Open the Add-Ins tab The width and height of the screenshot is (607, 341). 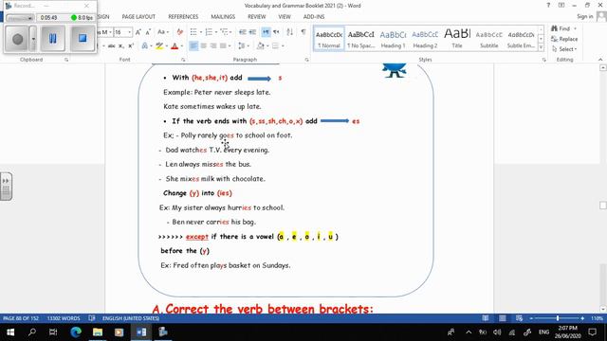tap(314, 17)
